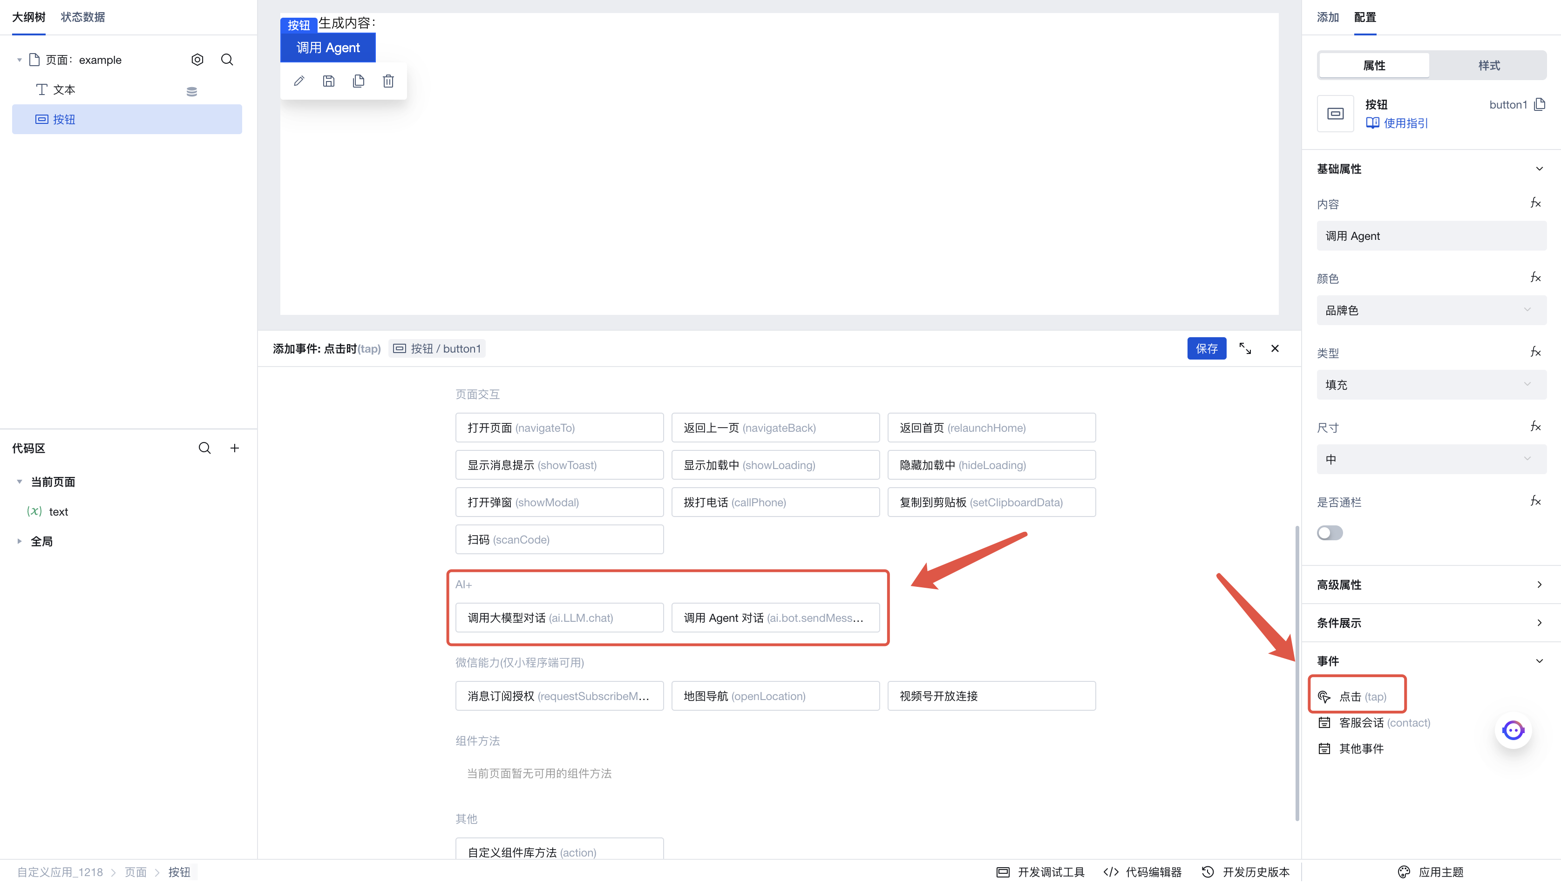Switch to the 添加 tab

1327,17
